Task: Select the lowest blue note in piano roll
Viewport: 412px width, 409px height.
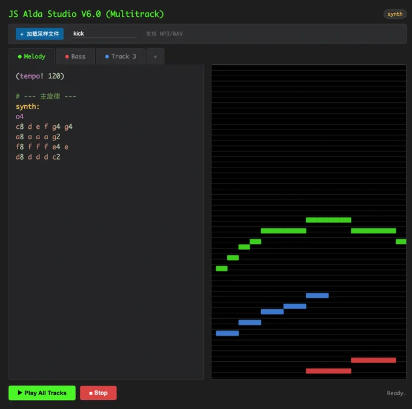Action: tap(227, 333)
